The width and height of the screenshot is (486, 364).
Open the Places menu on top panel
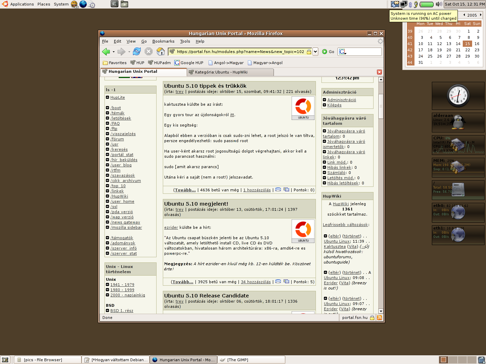pos(44,4)
